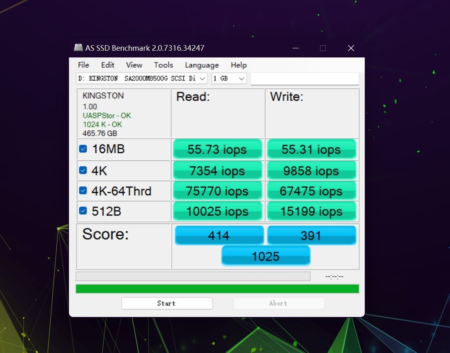Minimize the AS SSD Benchmark window
Image resolution: width=450 pixels, height=353 pixels.
coord(296,48)
